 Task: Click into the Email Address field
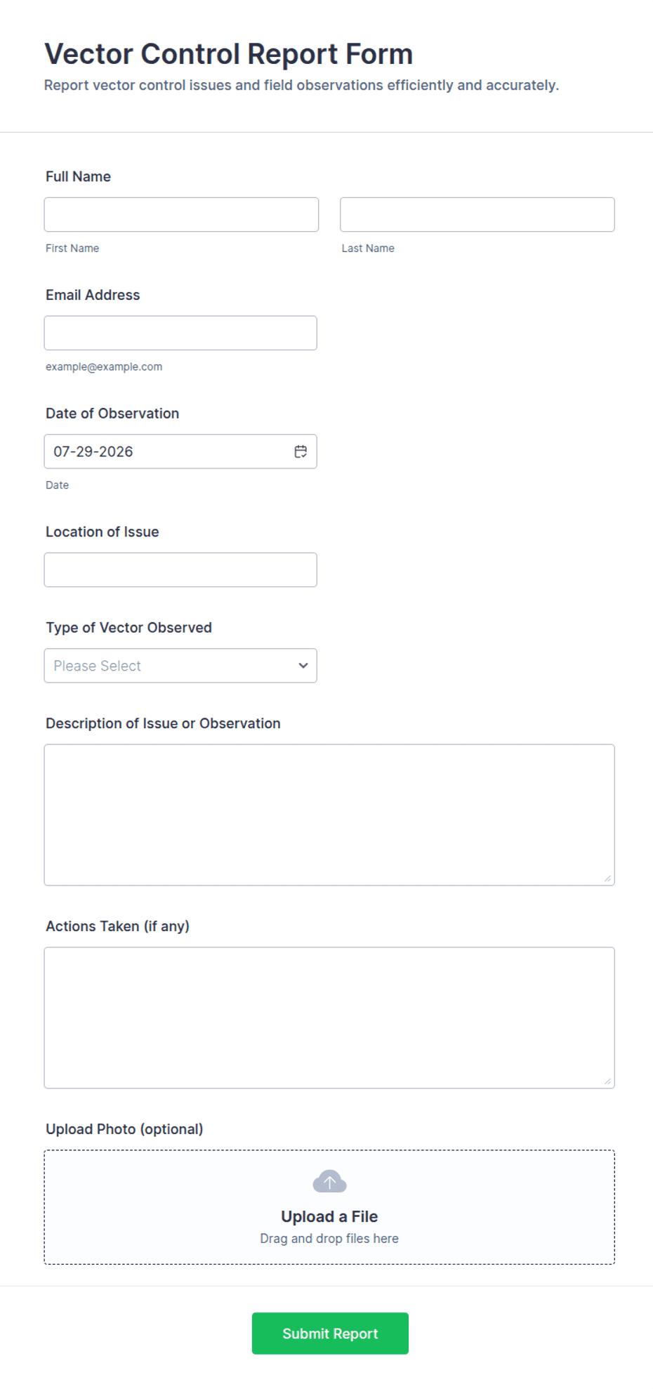180,333
